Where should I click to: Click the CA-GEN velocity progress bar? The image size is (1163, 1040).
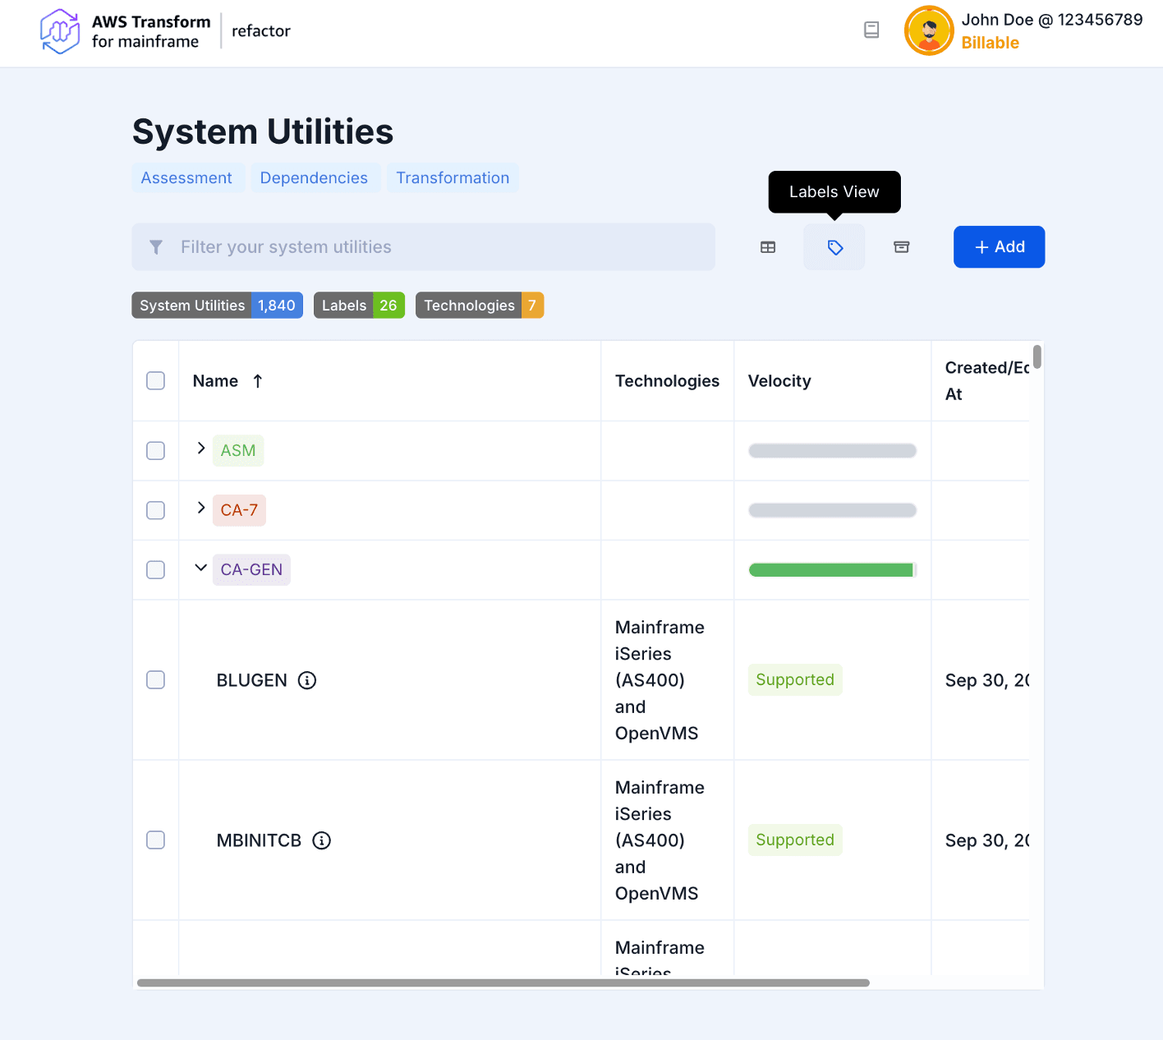(x=831, y=568)
